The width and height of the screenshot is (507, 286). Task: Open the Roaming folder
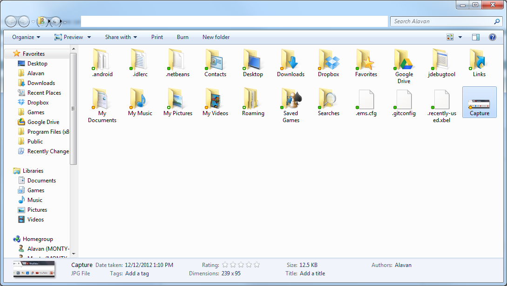point(253,102)
